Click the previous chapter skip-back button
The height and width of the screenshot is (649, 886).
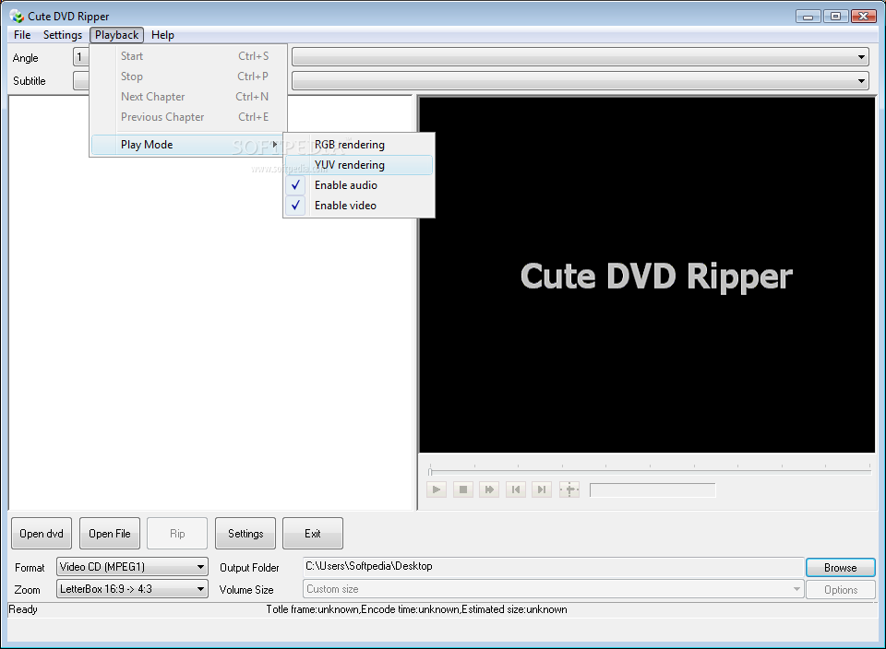tap(515, 490)
